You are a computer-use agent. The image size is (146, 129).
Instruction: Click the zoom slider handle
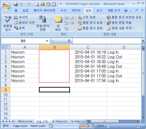(123, 126)
